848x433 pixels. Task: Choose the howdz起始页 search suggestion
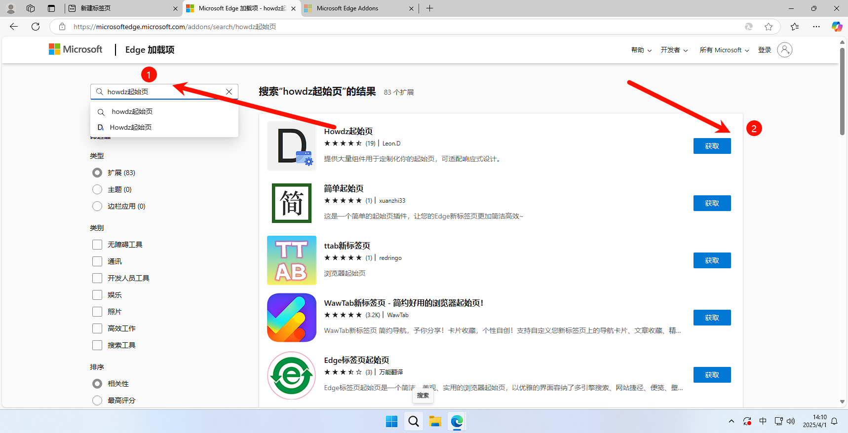(x=164, y=111)
